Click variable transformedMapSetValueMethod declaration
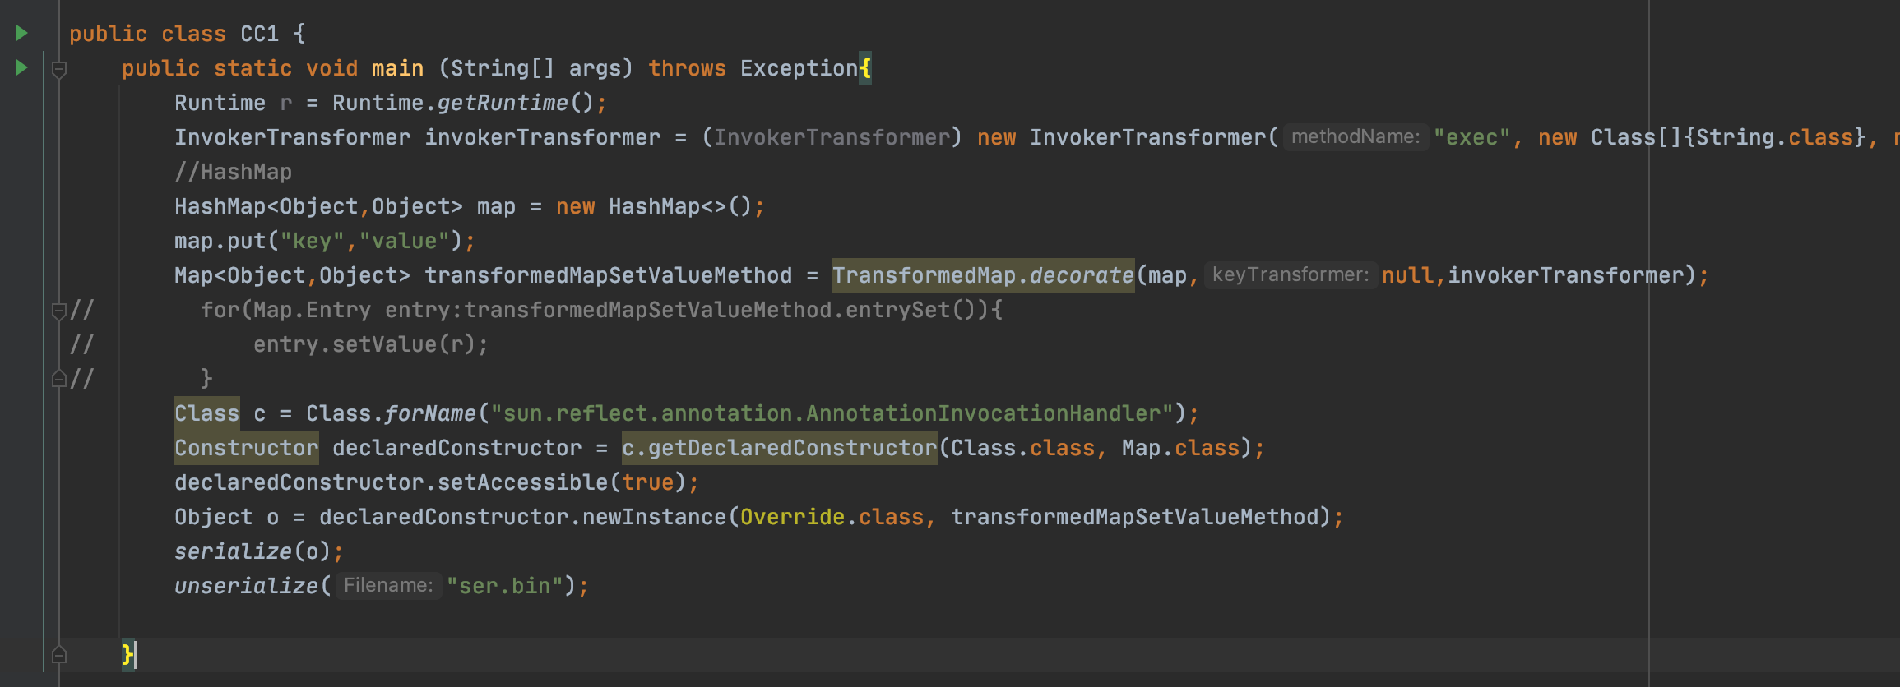 (608, 275)
